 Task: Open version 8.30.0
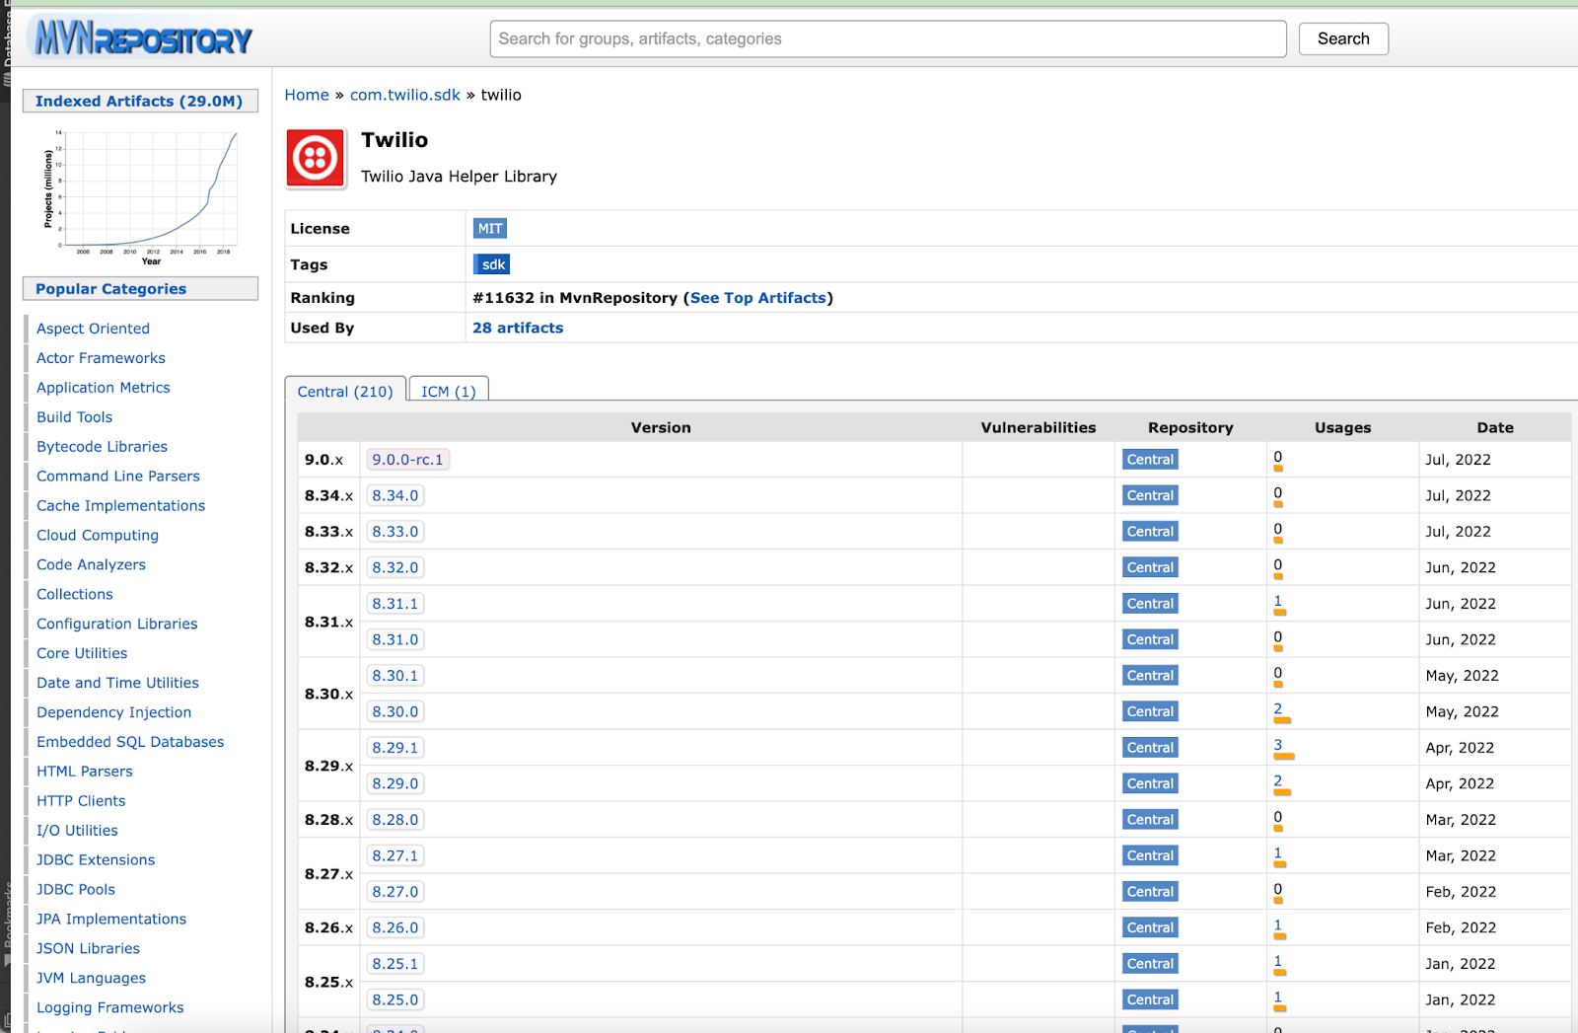click(x=395, y=711)
